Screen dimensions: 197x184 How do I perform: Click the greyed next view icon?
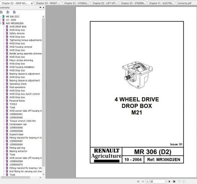(x=184, y=182)
